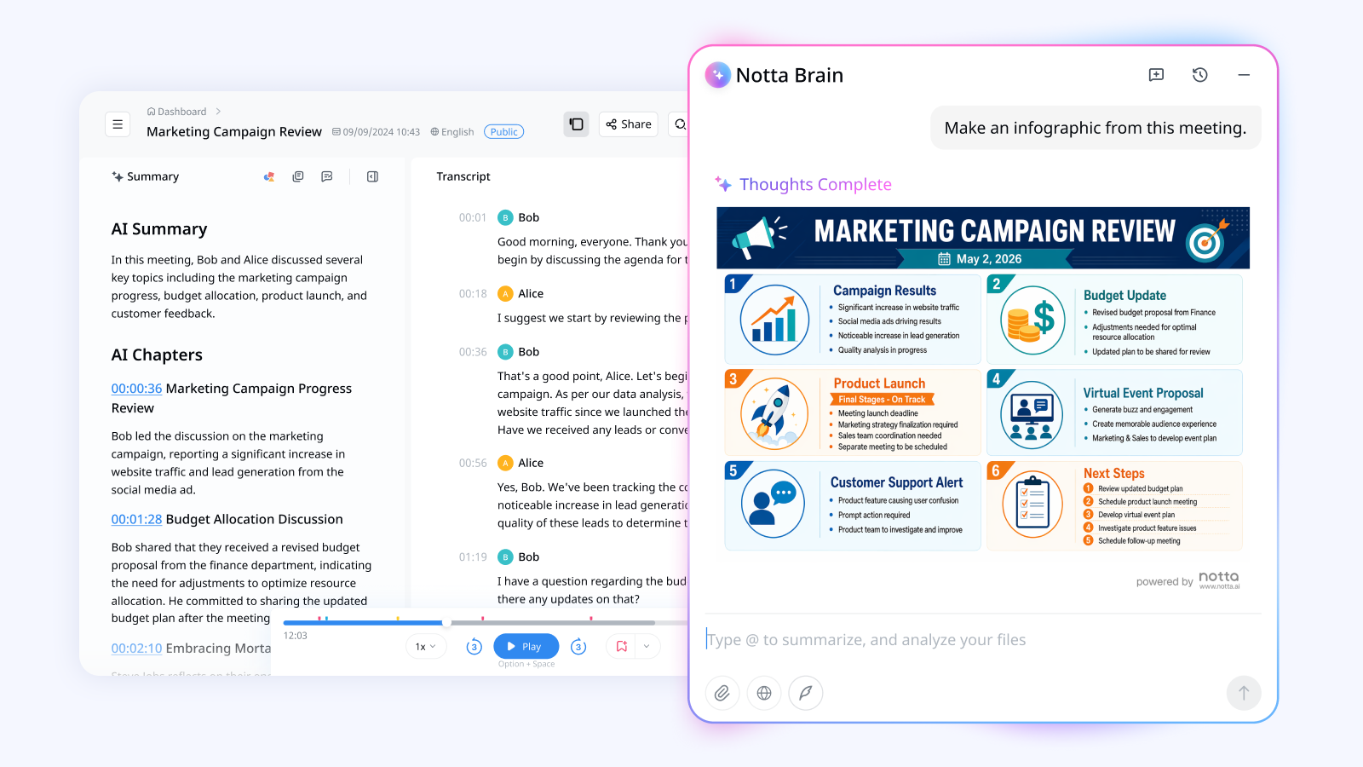This screenshot has width=1363, height=767.
Task: Click the 00:56 transcript timestamp
Action: [473, 464]
